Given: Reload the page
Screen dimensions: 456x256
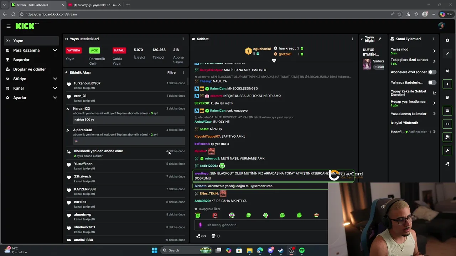Looking at the screenshot, I should pos(13,14).
